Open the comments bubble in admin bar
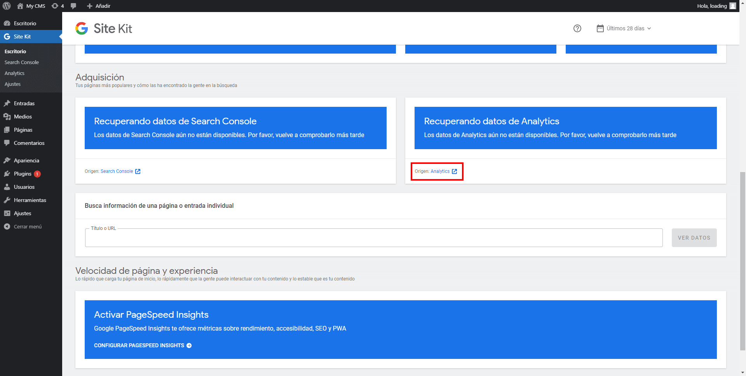This screenshot has width=746, height=376. tap(73, 6)
